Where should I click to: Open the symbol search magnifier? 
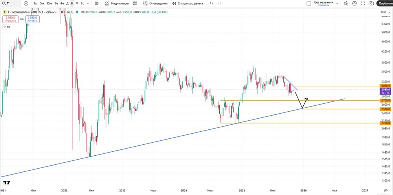pos(4,4)
